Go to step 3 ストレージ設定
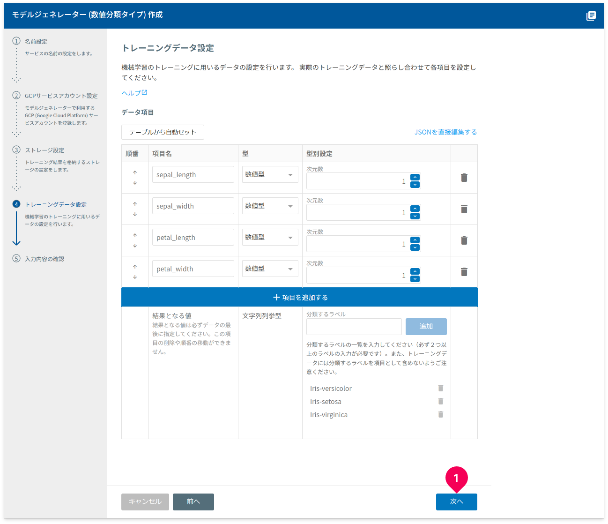 [x=44, y=150]
